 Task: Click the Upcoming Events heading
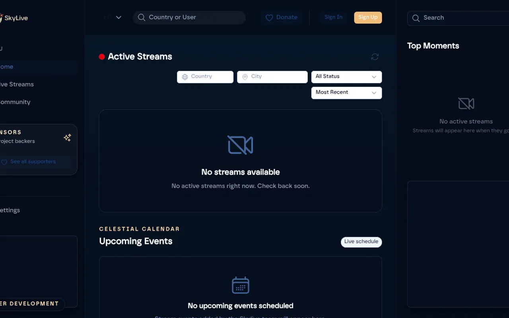[x=136, y=241]
